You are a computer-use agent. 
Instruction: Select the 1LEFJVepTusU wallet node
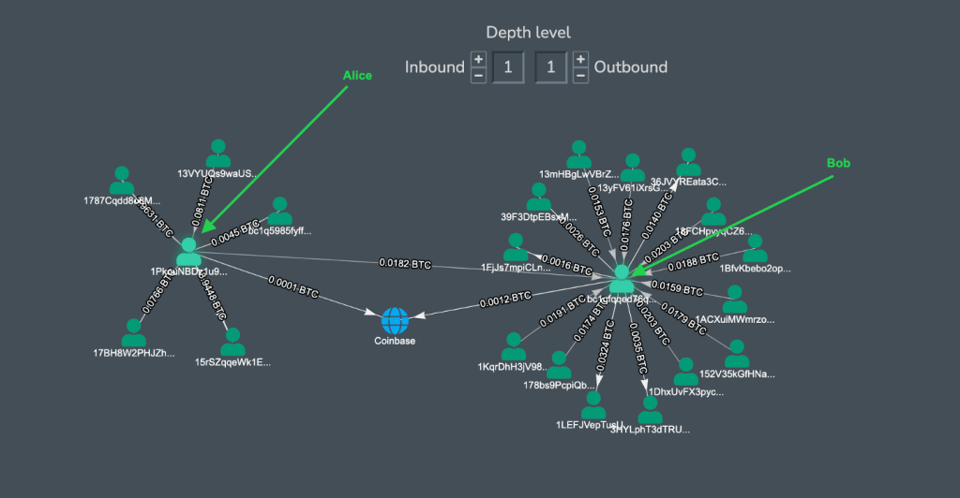pyautogui.click(x=593, y=405)
